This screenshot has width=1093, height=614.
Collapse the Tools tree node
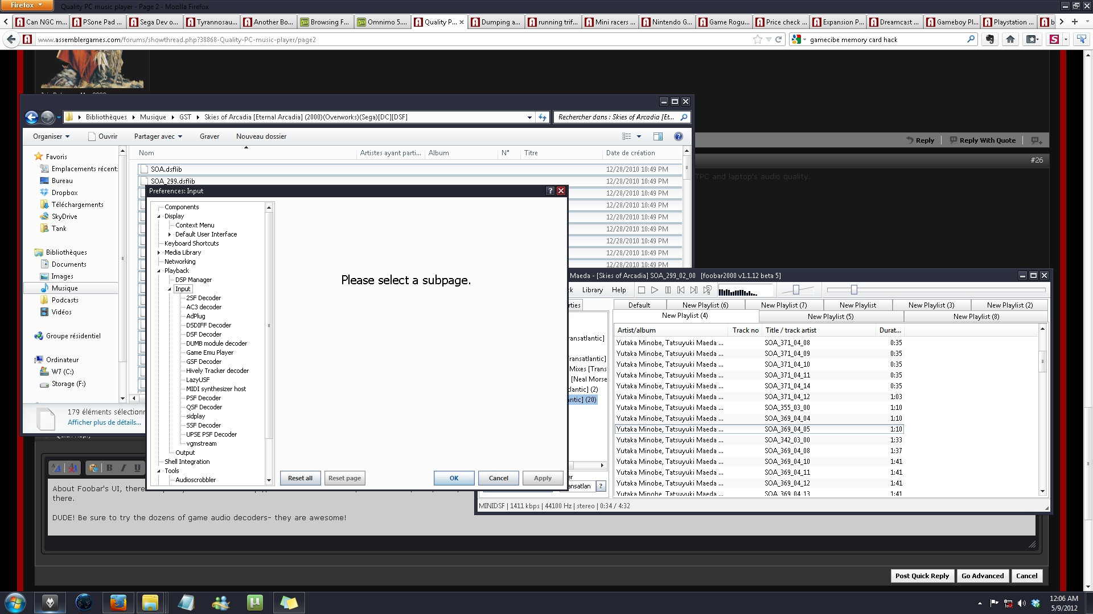click(159, 471)
